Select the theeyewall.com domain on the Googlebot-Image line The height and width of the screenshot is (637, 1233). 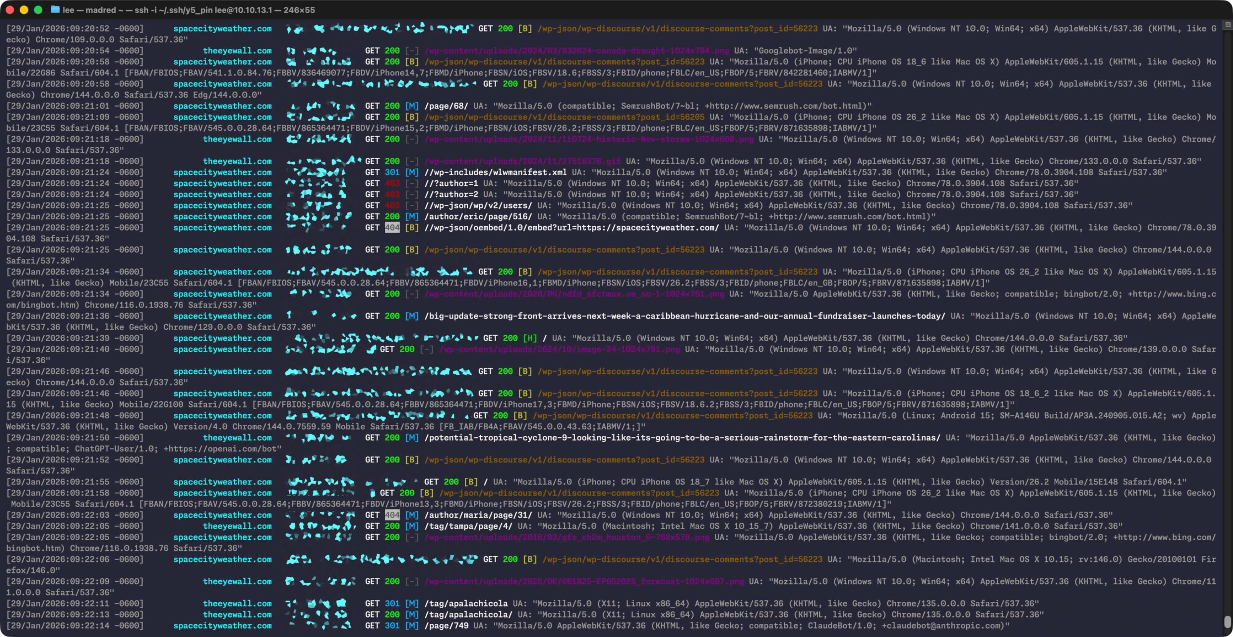tap(237, 51)
